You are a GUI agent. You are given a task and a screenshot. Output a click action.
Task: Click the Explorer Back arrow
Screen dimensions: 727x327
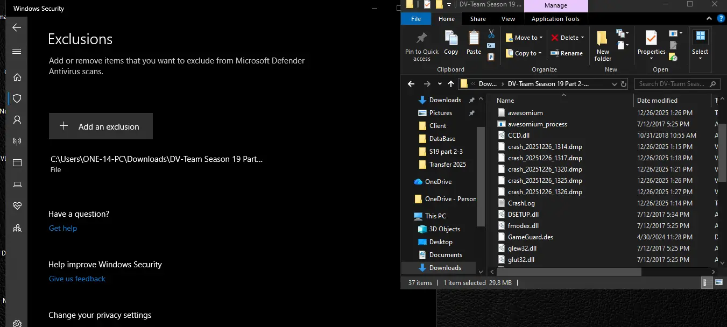pyautogui.click(x=411, y=84)
